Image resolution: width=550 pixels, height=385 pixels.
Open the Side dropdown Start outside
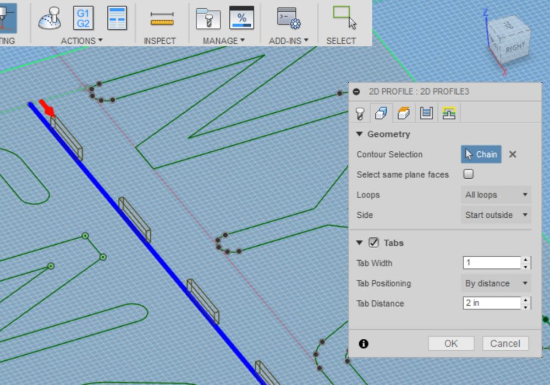click(496, 215)
